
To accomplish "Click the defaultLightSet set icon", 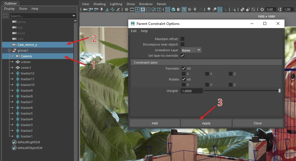I will [x=14, y=142].
